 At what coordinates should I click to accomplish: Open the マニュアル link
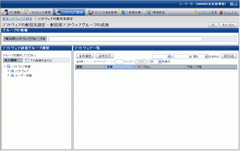point(231,12)
